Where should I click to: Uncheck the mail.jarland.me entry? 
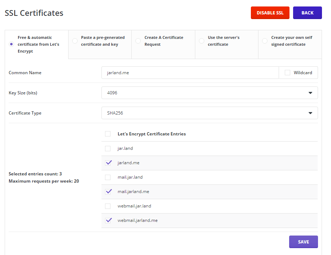coord(108,192)
